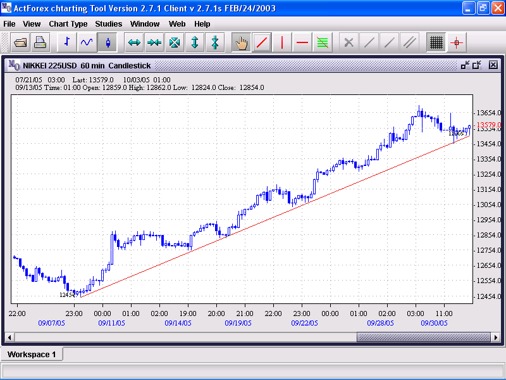Compress chart vertically icon
Image resolution: width=506 pixels, height=380 pixels.
click(x=215, y=43)
